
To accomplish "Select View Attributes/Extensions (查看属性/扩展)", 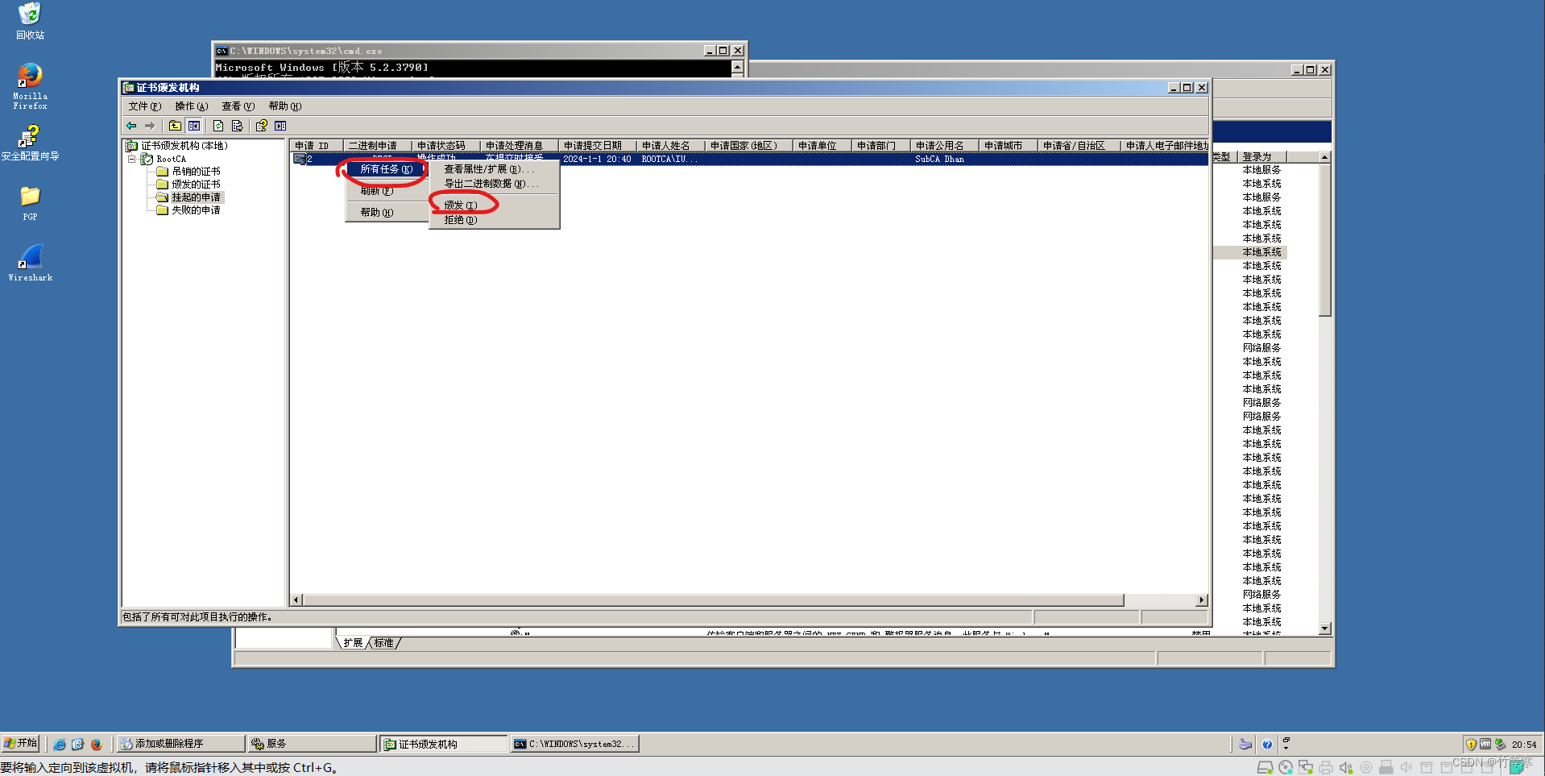I will tap(495, 169).
